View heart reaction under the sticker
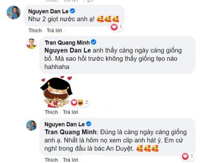Viewport: 212px width, 163px height. pyautogui.click(x=74, y=102)
